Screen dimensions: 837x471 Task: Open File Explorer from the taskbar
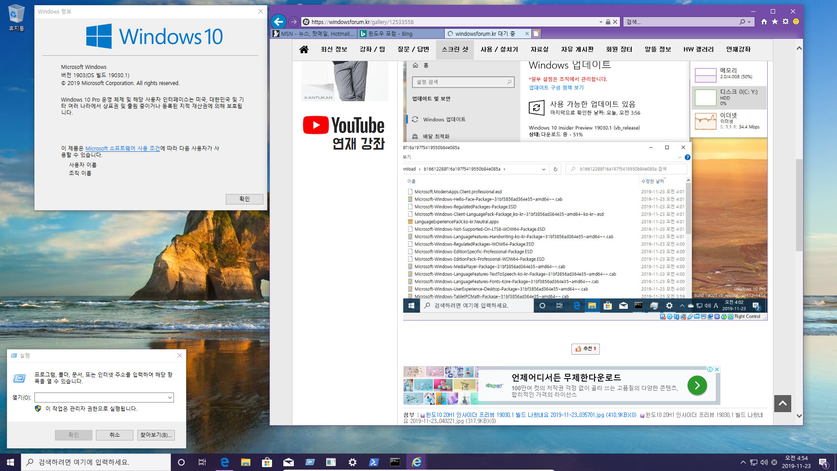(x=245, y=462)
